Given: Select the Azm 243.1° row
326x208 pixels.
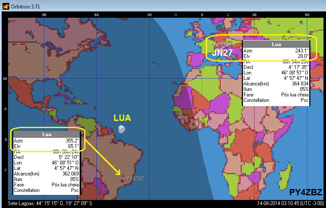Looking at the screenshot, I should pyautogui.click(x=276, y=51).
